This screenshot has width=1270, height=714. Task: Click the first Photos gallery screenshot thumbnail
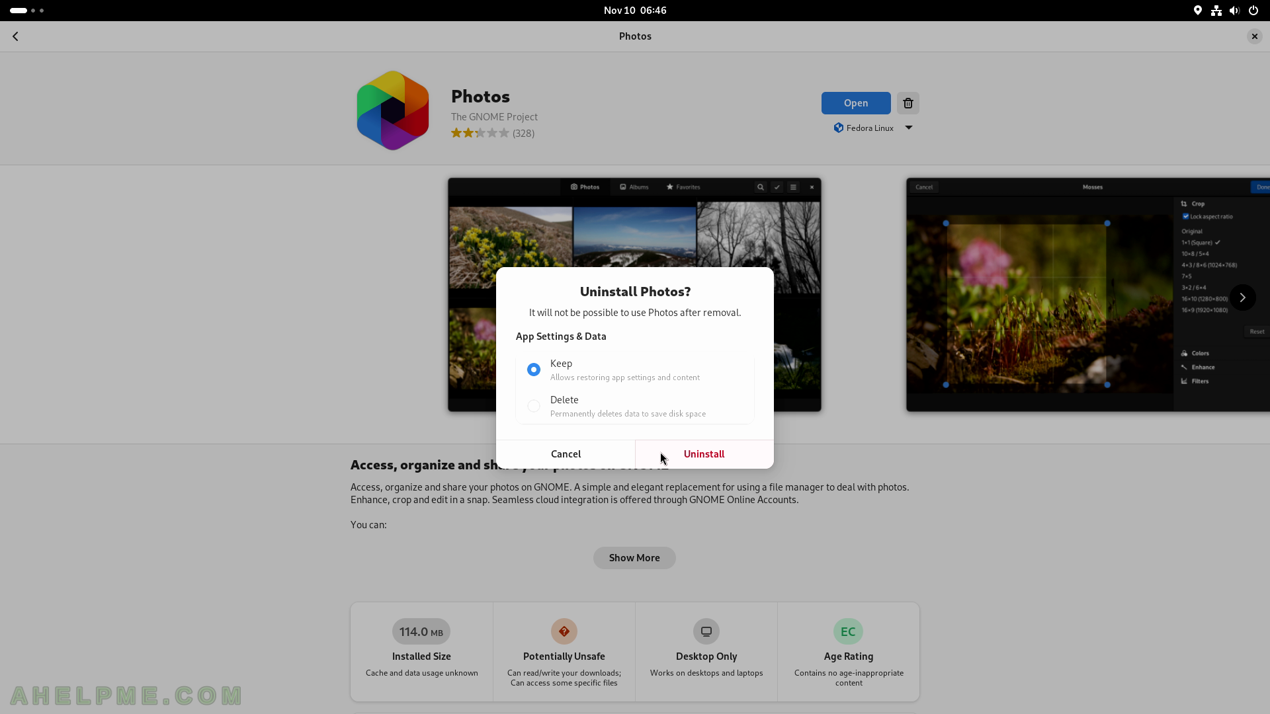[634, 294]
